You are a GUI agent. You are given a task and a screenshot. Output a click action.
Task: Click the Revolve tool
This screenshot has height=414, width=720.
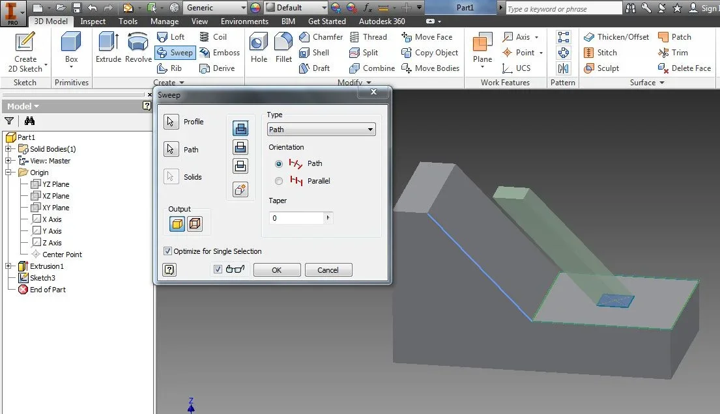138,48
